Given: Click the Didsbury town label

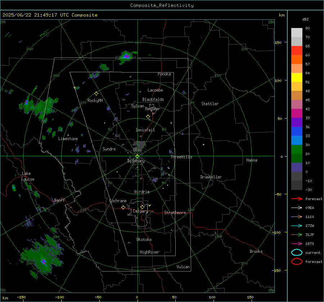Looking at the screenshot, I should (136, 161).
